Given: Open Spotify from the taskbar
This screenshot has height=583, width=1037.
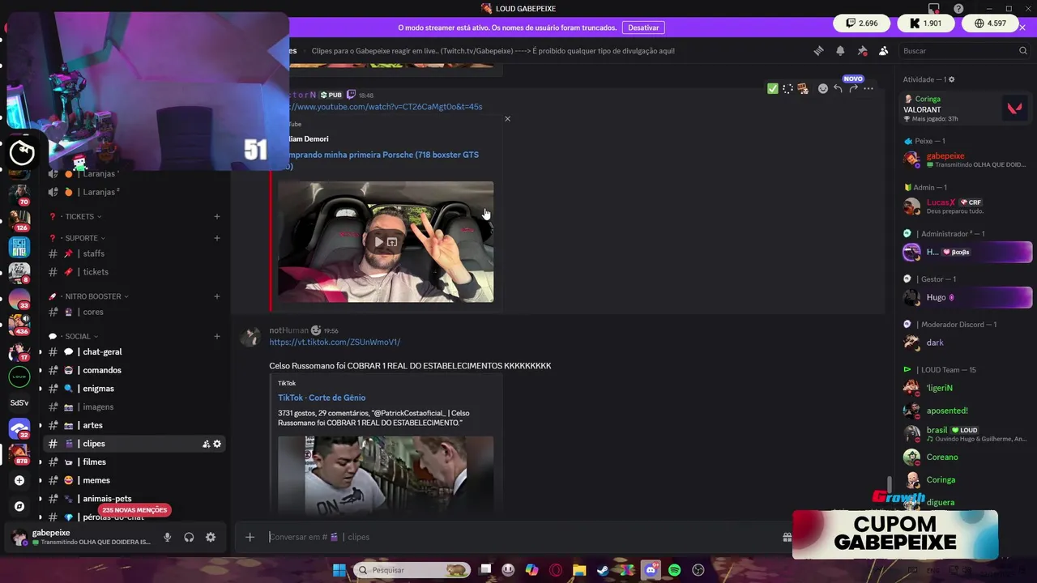Looking at the screenshot, I should 674,570.
